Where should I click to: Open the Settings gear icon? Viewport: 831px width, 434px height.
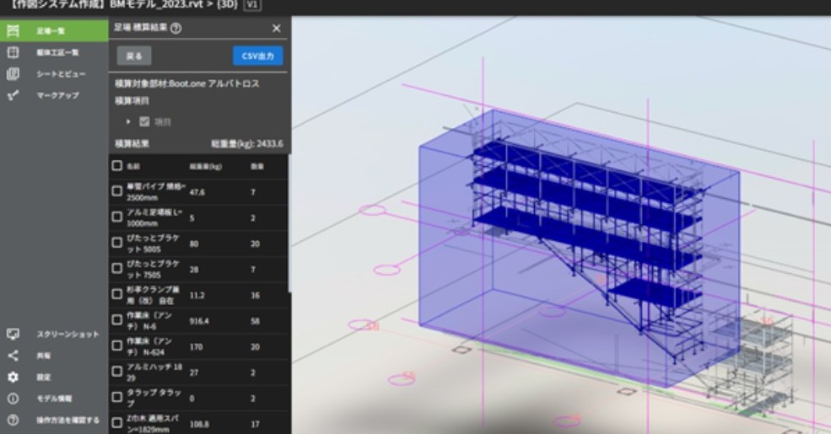13,377
